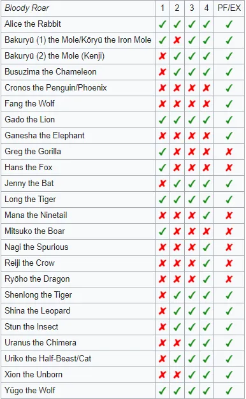Select the Shenlong the Tiger row label
246x399 pixels.
[x=38, y=295]
